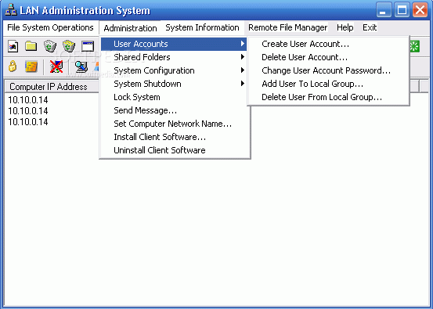433x309 pixels.
Task: Close the Administration menu from menu bar
Action: click(130, 28)
